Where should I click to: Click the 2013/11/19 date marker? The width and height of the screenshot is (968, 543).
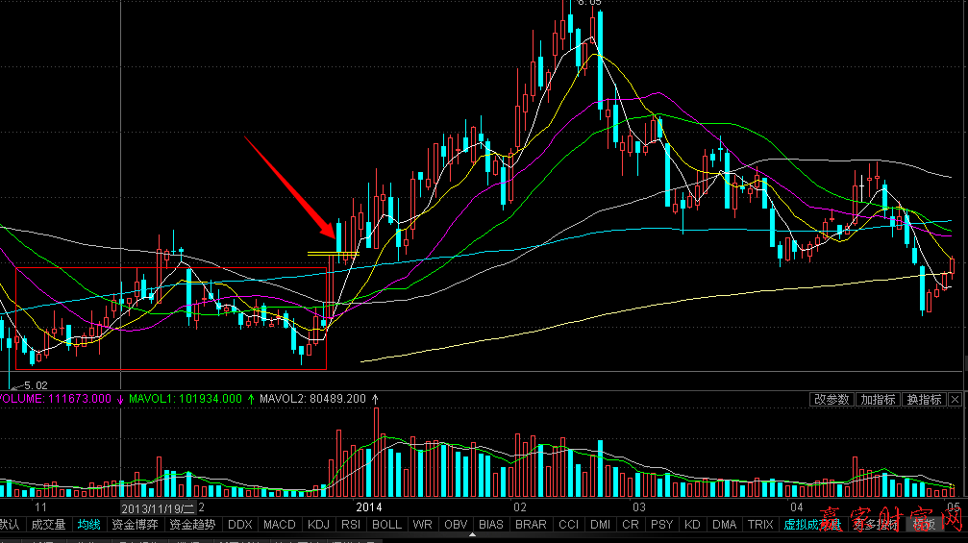(x=158, y=506)
